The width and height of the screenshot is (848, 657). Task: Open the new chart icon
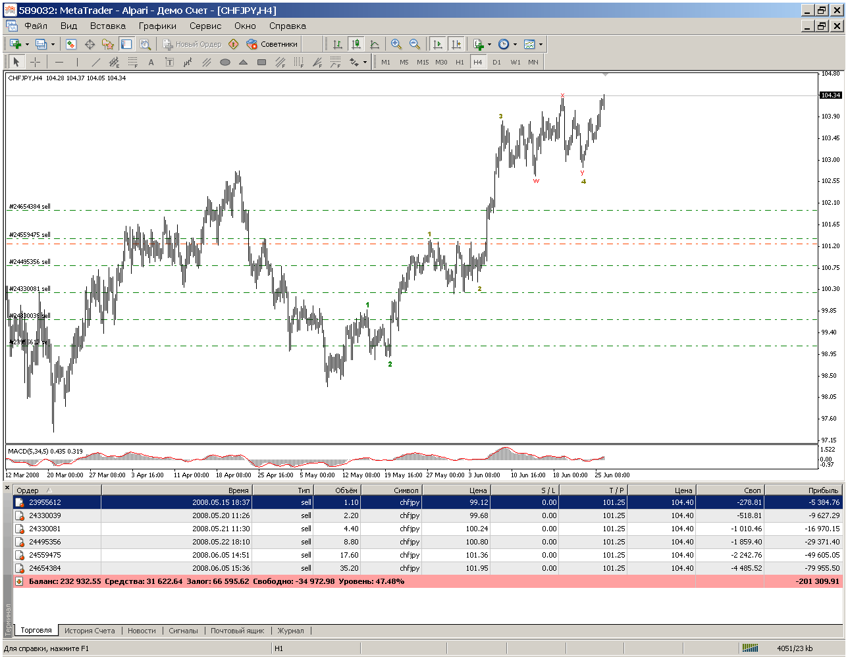point(15,44)
